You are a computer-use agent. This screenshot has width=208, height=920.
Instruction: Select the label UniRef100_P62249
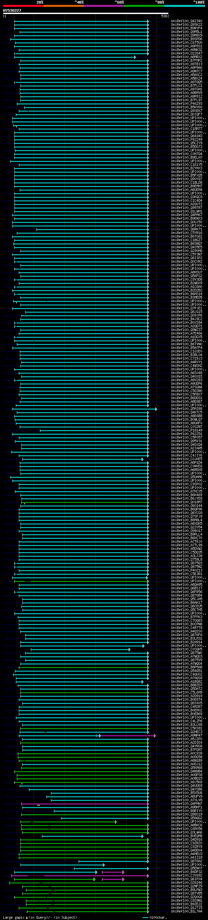(x=186, y=140)
